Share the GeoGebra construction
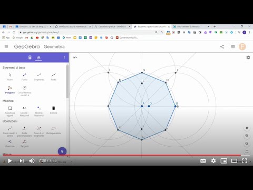Screen dimensions: 253x190 pos(222,46)
